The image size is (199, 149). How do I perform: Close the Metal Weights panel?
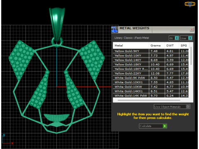192,29
